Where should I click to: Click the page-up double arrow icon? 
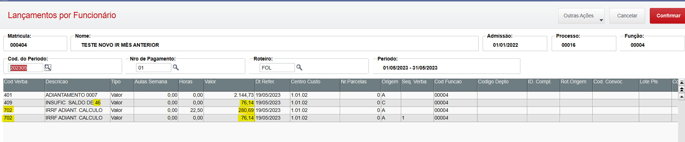(x=682, y=89)
